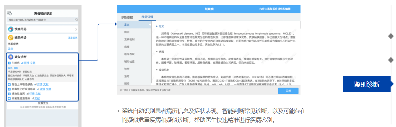Click the bar-chart icon beside 急性上呼吸道感染
The width and height of the screenshot is (396, 127).
click(35, 84)
